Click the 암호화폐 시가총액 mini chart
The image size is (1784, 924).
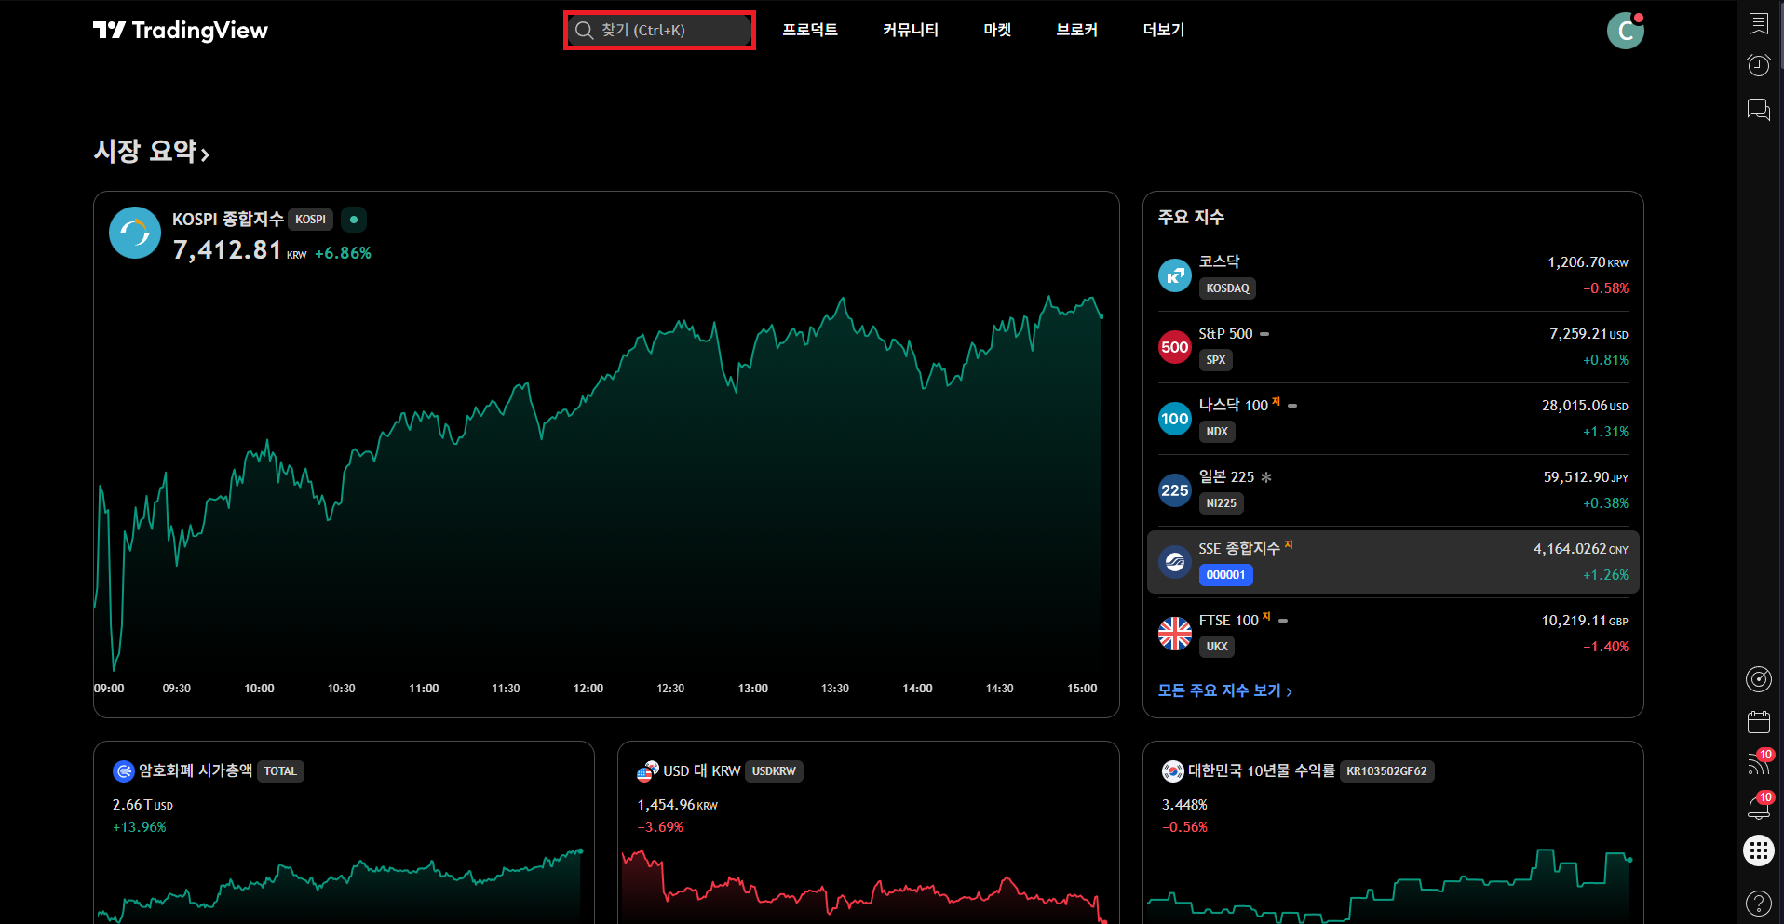(340, 884)
